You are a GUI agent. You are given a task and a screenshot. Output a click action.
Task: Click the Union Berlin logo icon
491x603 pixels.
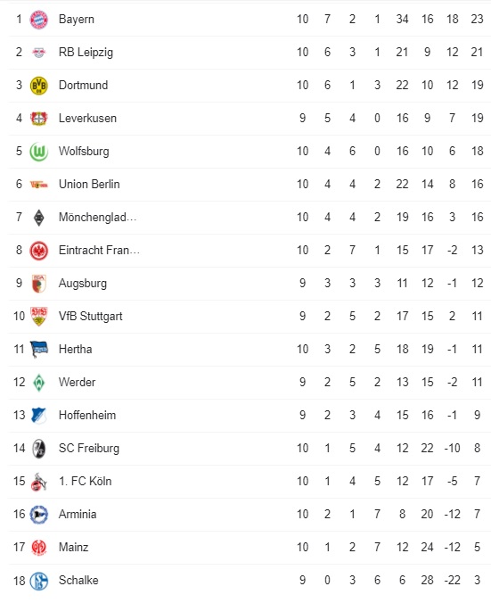(39, 185)
